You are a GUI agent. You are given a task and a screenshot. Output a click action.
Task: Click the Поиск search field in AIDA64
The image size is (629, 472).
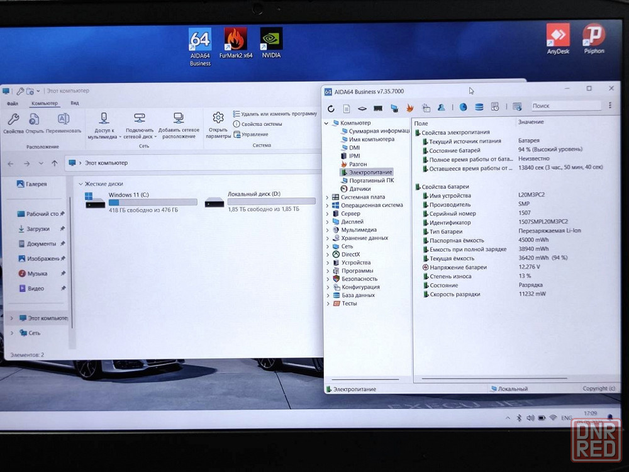(x=566, y=106)
